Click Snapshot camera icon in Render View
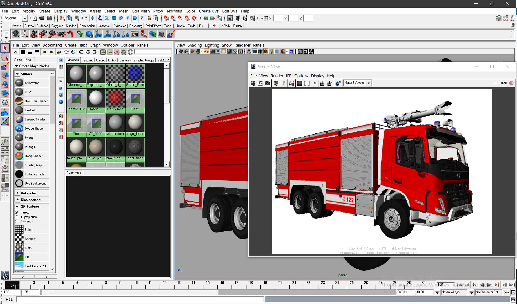 click(x=268, y=83)
